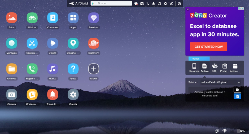
Task: Click the connection mode monitor icon
Action: 217,131
